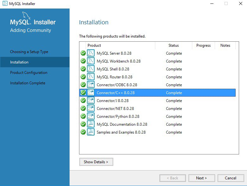The height and width of the screenshot is (186, 247).
Task: Select Choosing a Setup Type step
Action: [29, 52]
